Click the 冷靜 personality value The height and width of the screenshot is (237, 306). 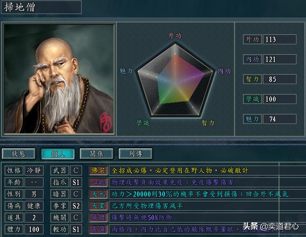coord(34,171)
